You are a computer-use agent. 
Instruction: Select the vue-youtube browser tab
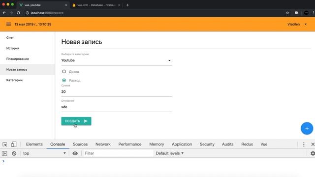pos(43,5)
